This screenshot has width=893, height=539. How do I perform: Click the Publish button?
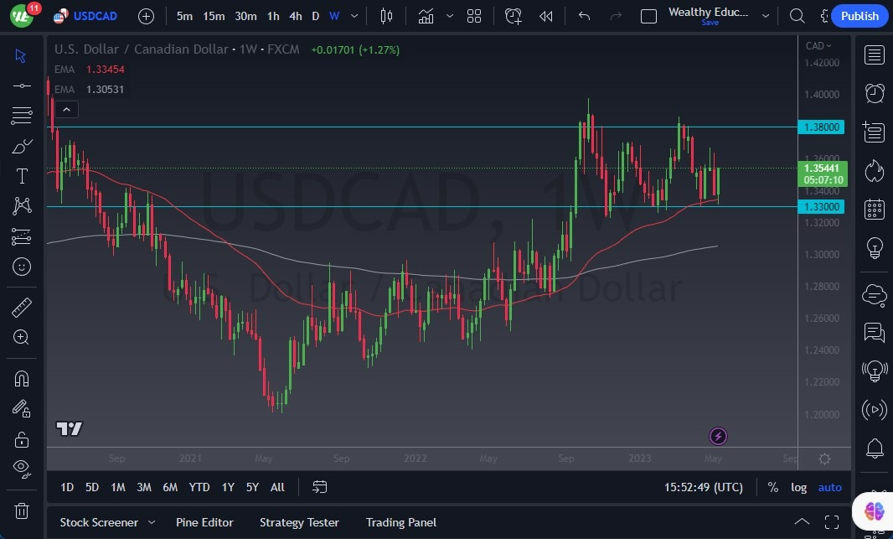point(859,15)
